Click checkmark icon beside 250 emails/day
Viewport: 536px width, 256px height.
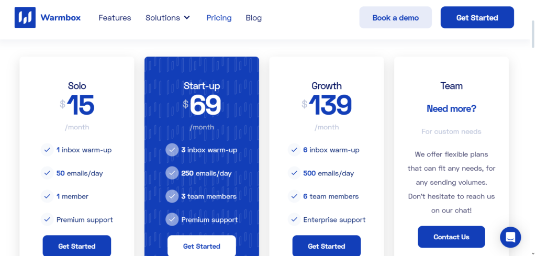(x=172, y=173)
